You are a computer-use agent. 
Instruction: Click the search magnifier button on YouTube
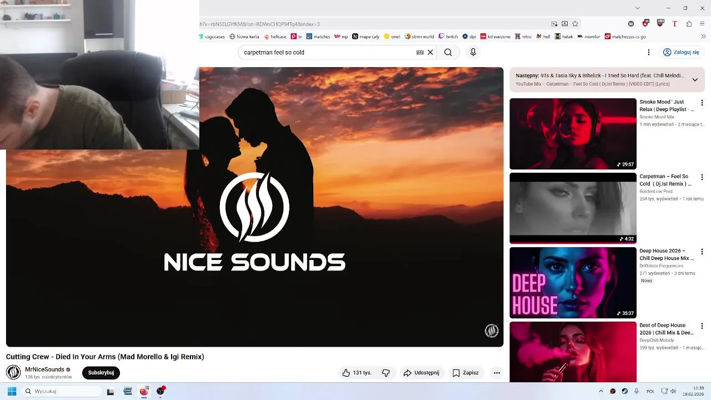[448, 52]
